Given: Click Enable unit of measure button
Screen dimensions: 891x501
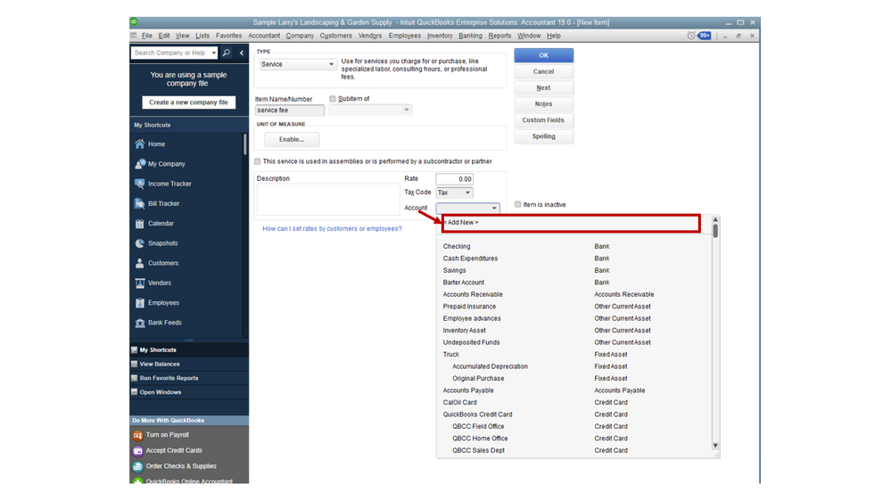Looking at the screenshot, I should click(x=292, y=139).
